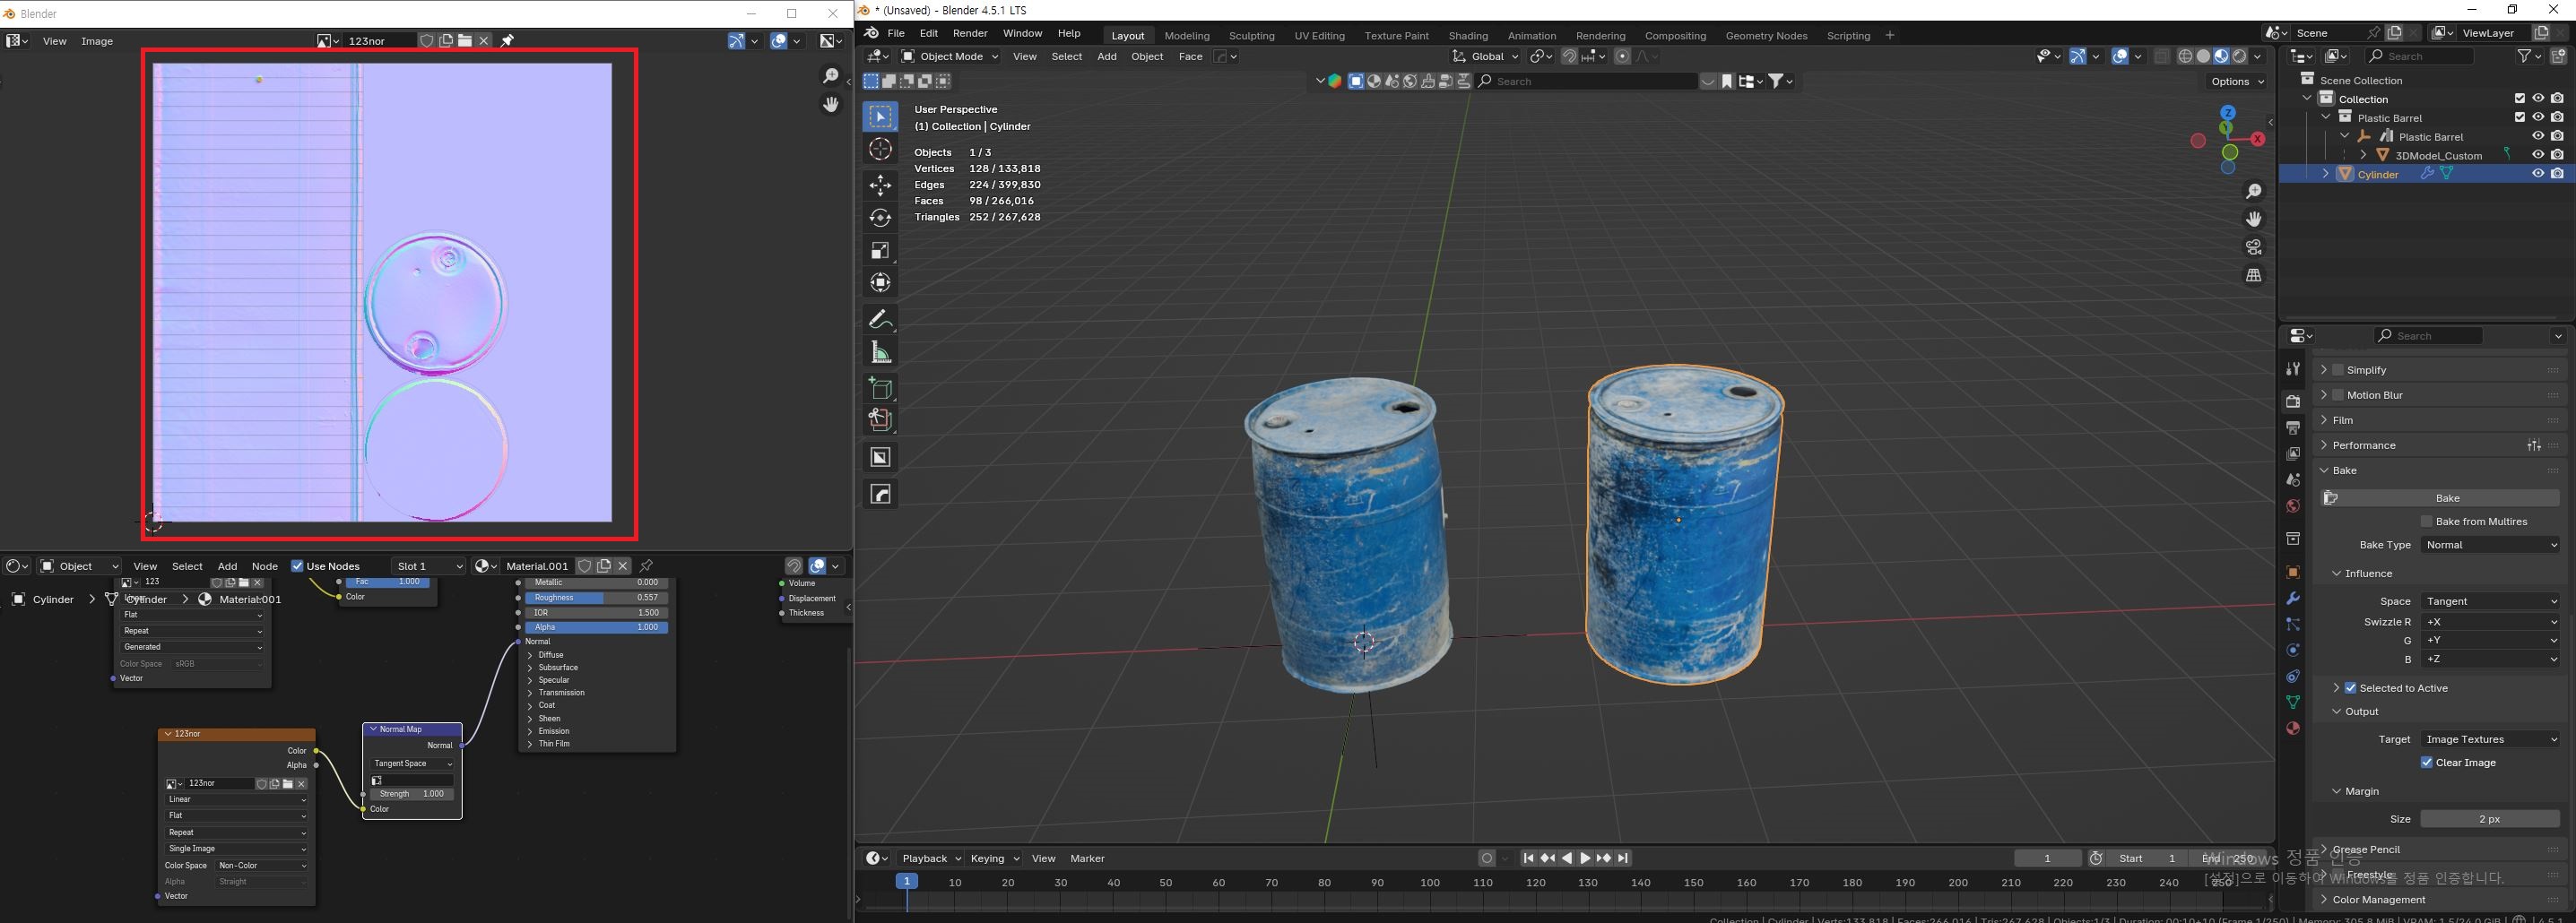Toggle camera view in the viewport
Viewport: 2576px width, 923px height.
pyautogui.click(x=2253, y=246)
